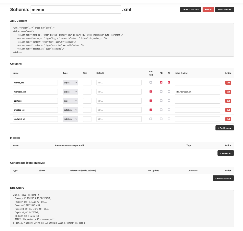Add a new column

tap(224, 128)
